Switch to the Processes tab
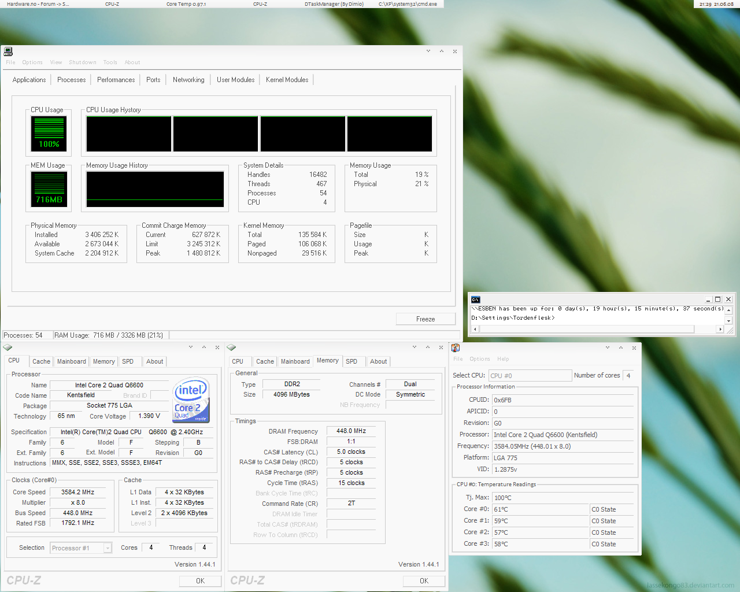 click(x=72, y=80)
